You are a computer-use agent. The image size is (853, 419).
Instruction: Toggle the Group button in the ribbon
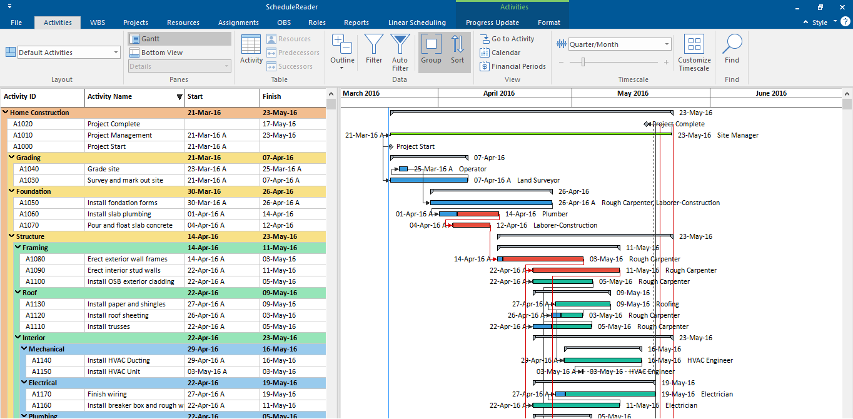point(431,49)
